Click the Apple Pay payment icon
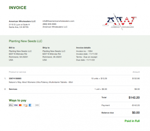 coord(11,105)
